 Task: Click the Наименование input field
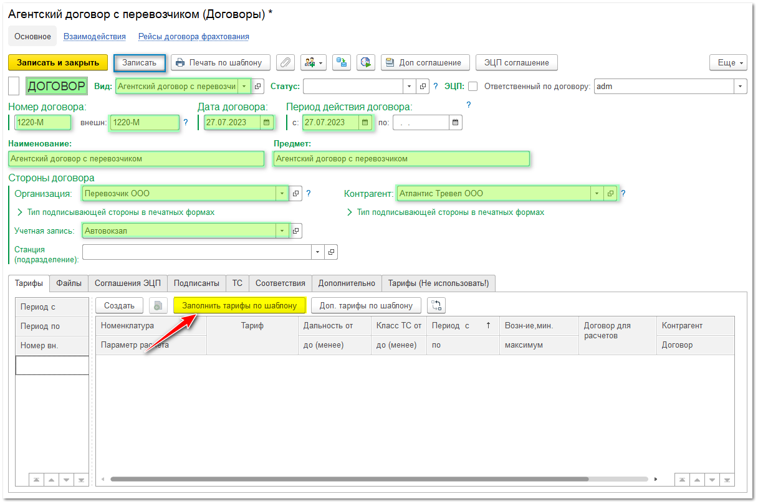(136, 159)
